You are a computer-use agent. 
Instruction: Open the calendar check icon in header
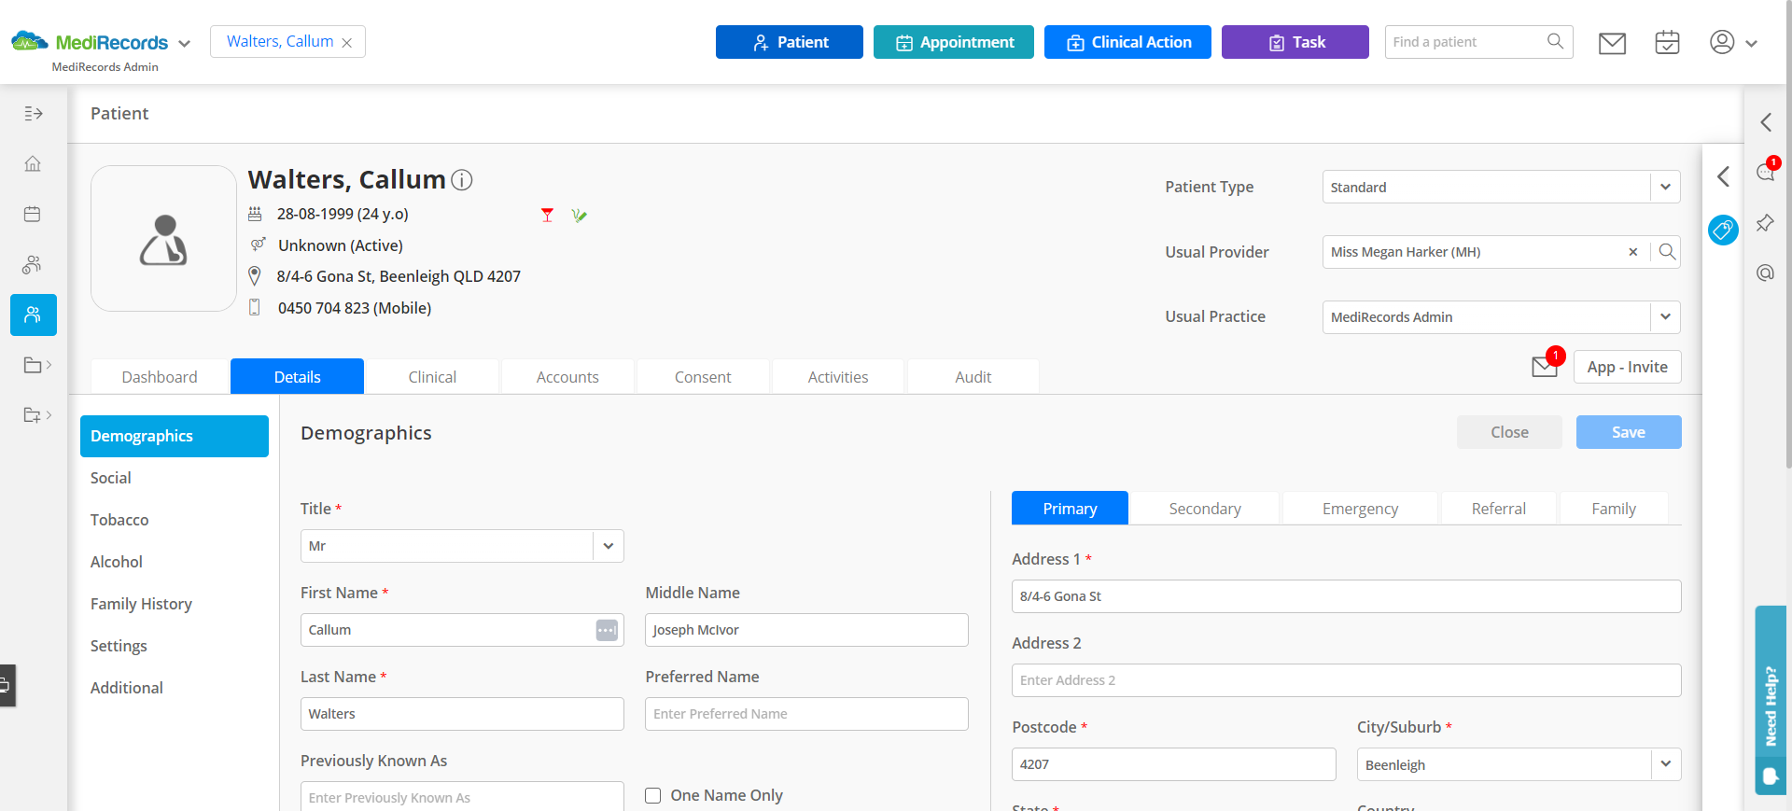(1667, 43)
